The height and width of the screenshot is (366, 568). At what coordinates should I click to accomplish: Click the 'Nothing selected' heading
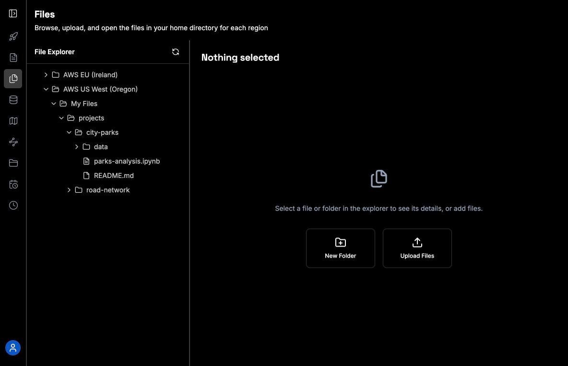click(x=240, y=57)
